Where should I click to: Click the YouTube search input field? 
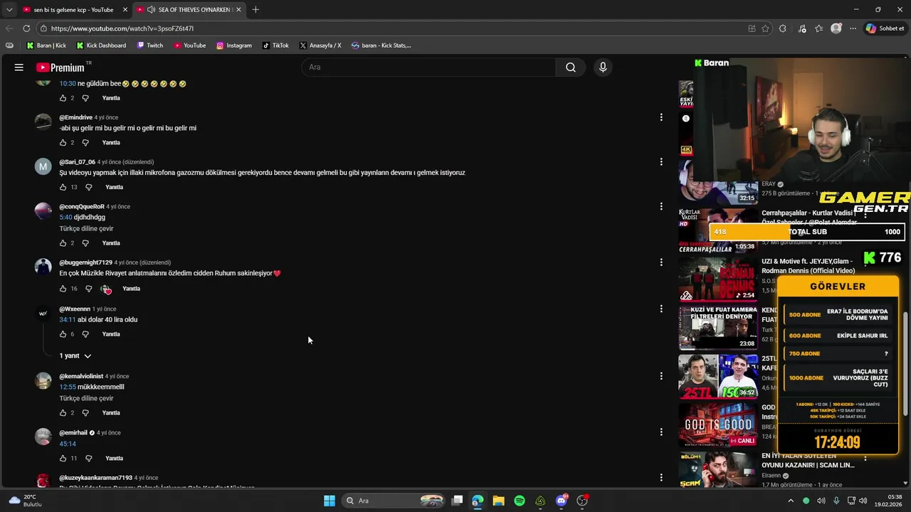click(428, 68)
